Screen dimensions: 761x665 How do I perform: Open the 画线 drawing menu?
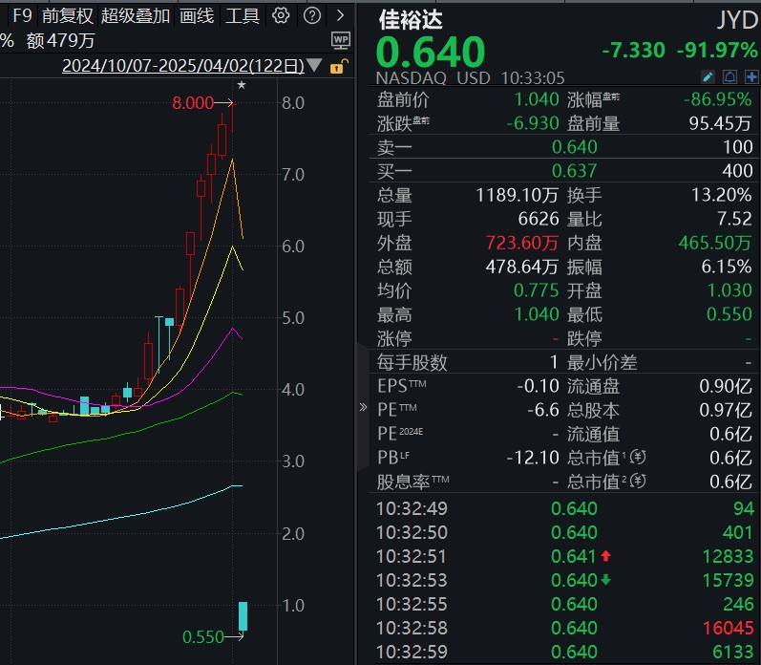click(197, 15)
